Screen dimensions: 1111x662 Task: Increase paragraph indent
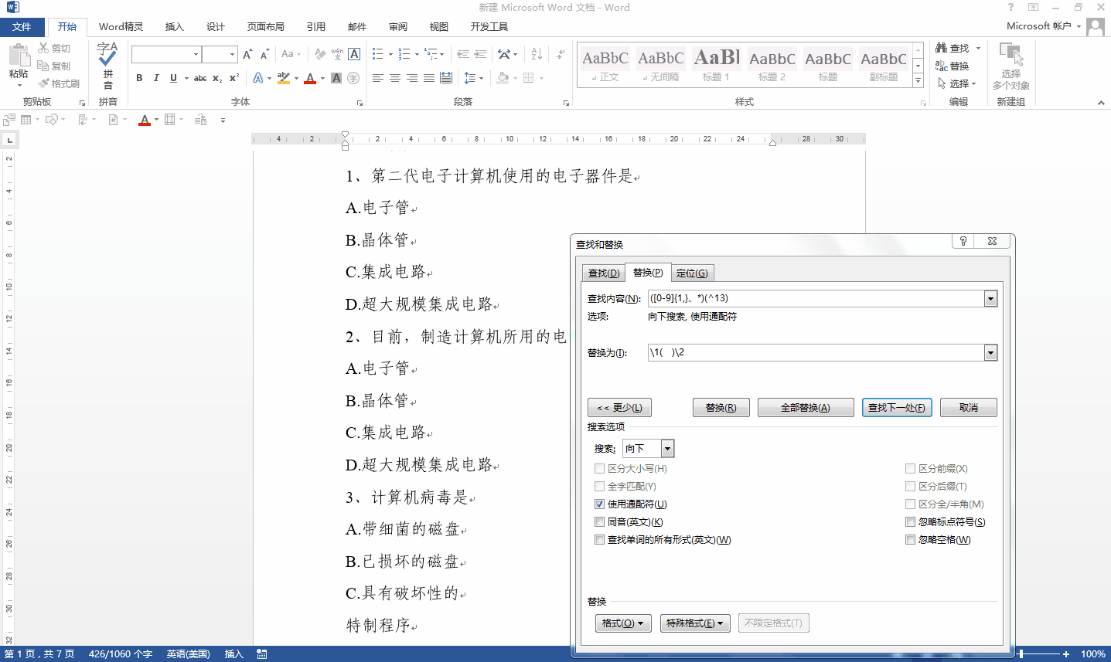480,54
